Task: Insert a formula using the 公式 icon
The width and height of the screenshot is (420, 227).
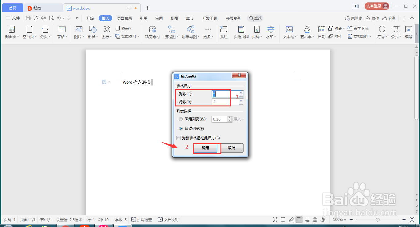Action: (395, 32)
